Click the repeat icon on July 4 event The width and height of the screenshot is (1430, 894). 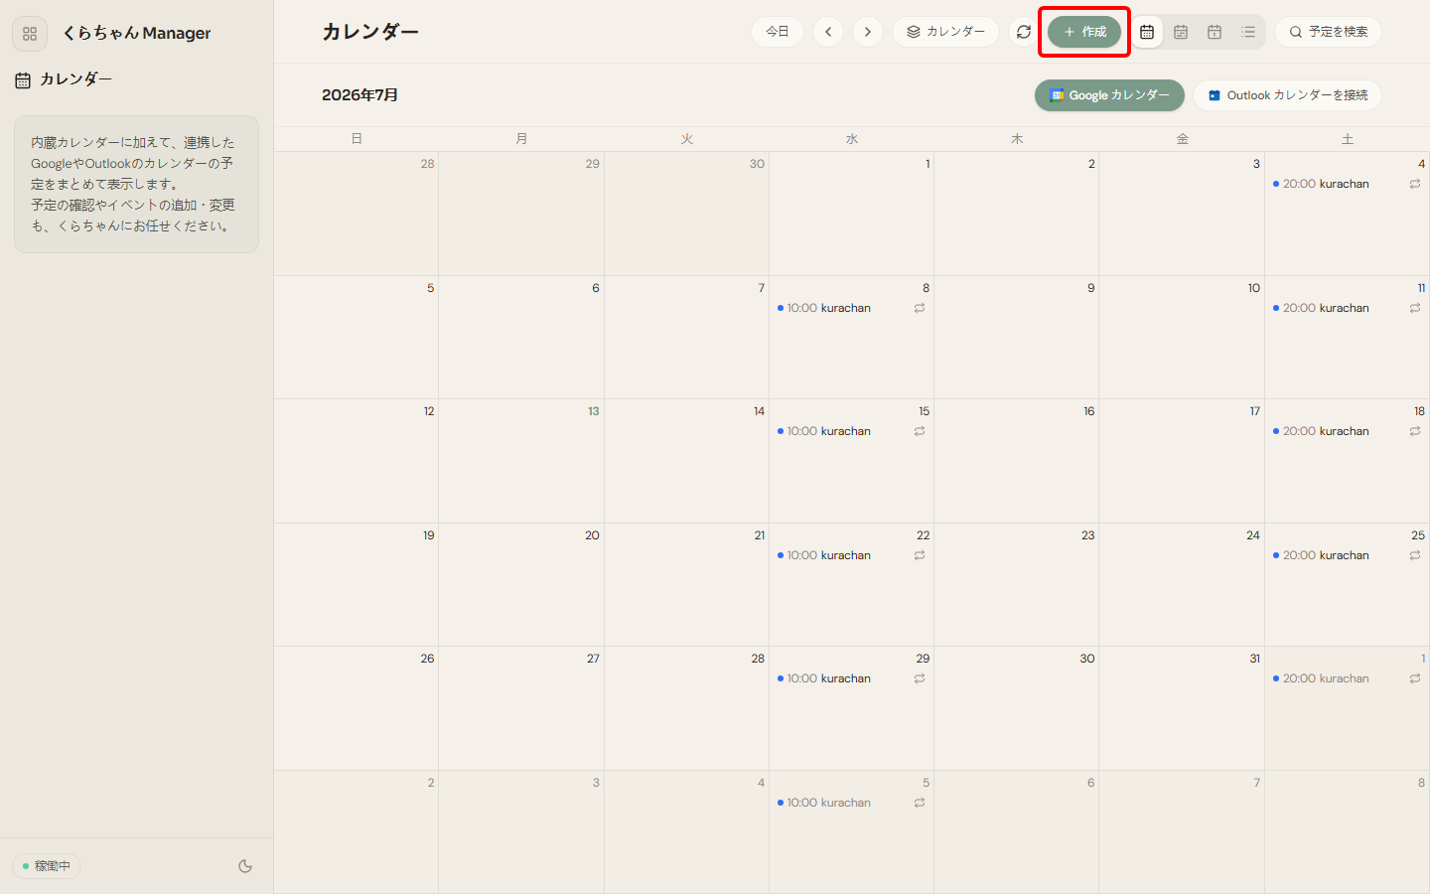coord(1415,184)
